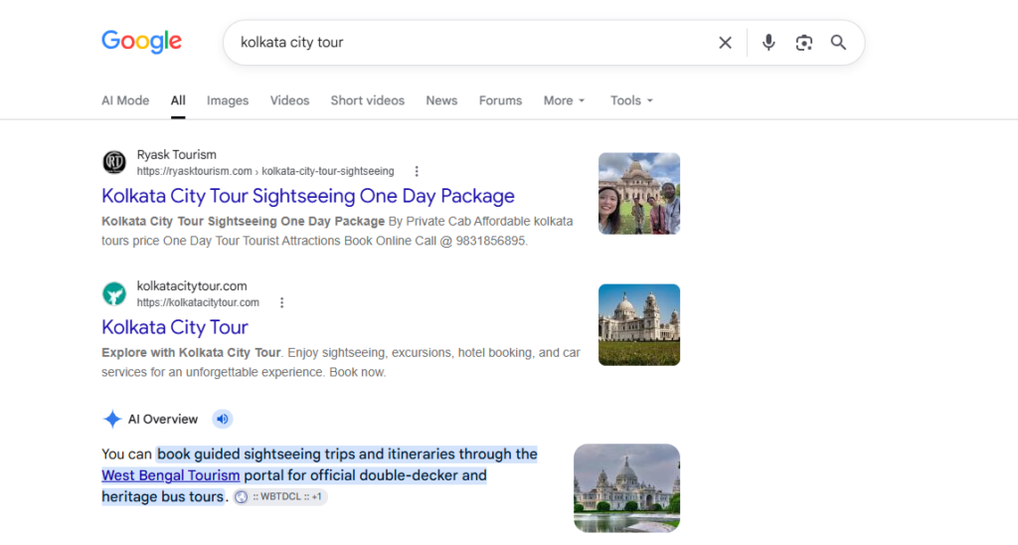Switch to Videos tab

pos(289,100)
